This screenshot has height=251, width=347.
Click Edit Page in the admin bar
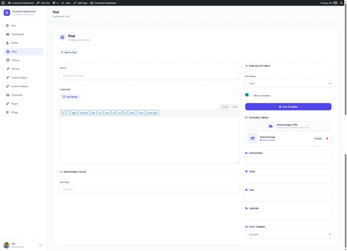(x=80, y=3)
